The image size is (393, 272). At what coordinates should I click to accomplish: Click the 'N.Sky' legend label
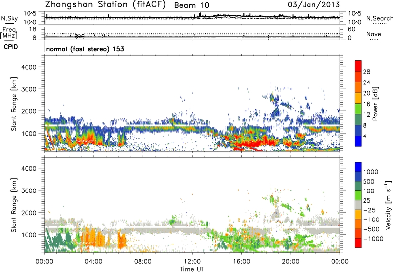click(x=9, y=18)
